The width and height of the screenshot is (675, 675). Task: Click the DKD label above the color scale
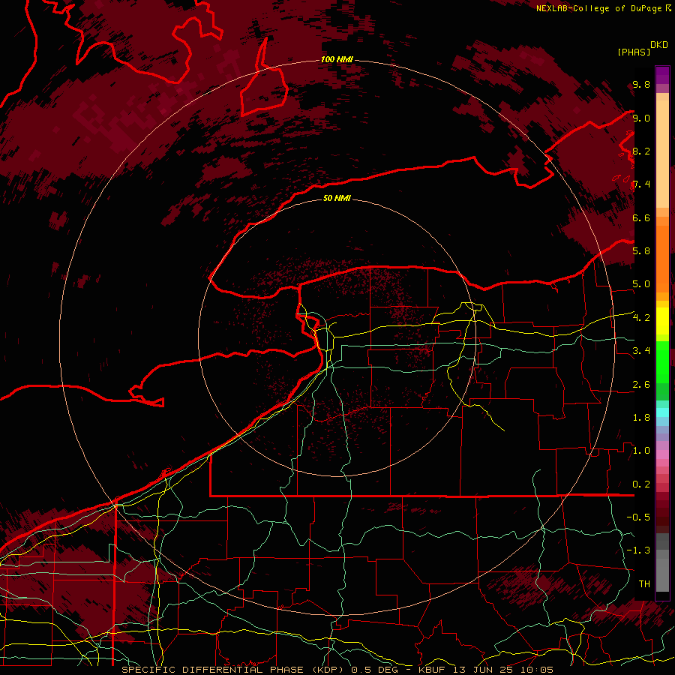point(659,44)
